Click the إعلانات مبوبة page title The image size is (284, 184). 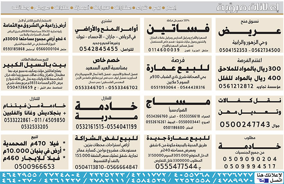[x=248, y=8]
